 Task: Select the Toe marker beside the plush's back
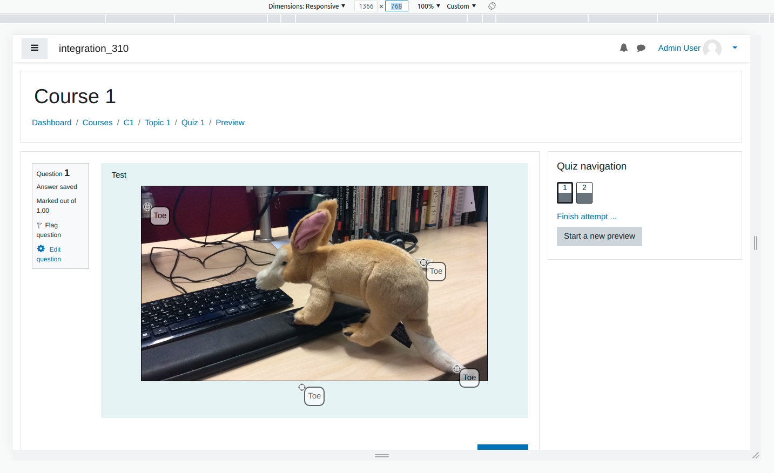click(436, 272)
